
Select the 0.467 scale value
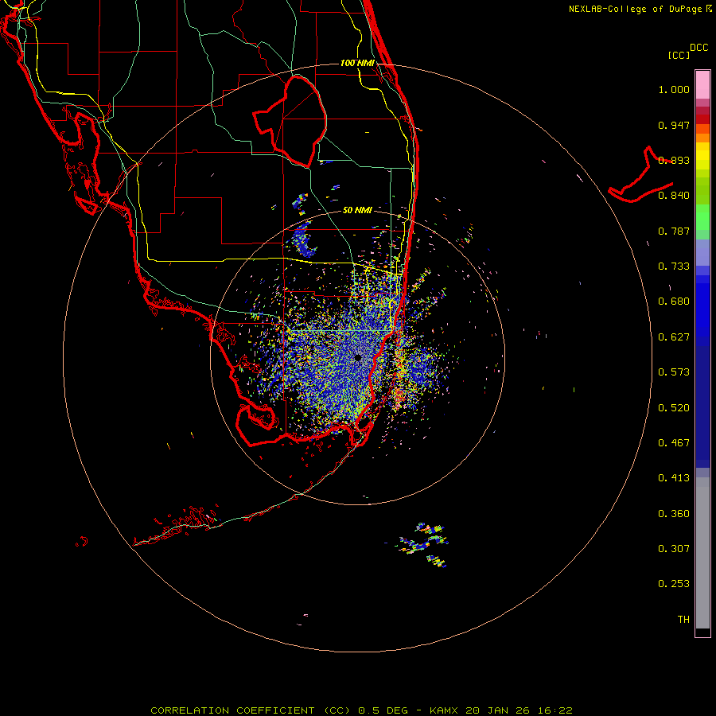click(674, 443)
